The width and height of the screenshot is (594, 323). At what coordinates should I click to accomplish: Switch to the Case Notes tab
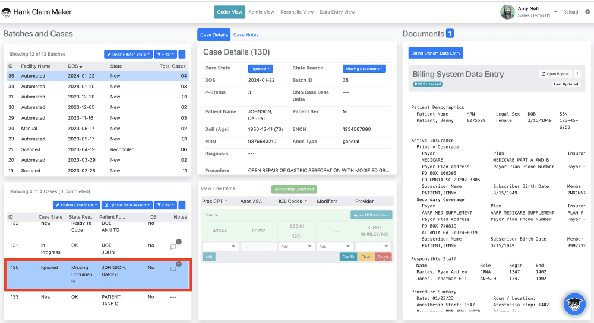[246, 35]
